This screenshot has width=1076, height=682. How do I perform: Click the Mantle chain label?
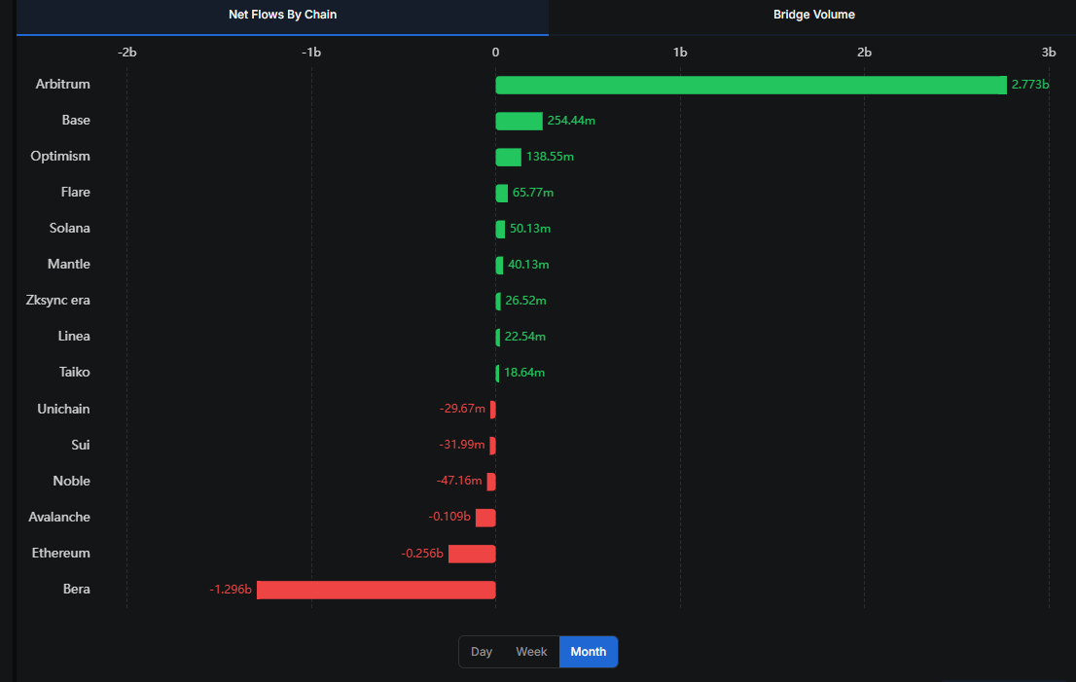pyautogui.click(x=69, y=265)
